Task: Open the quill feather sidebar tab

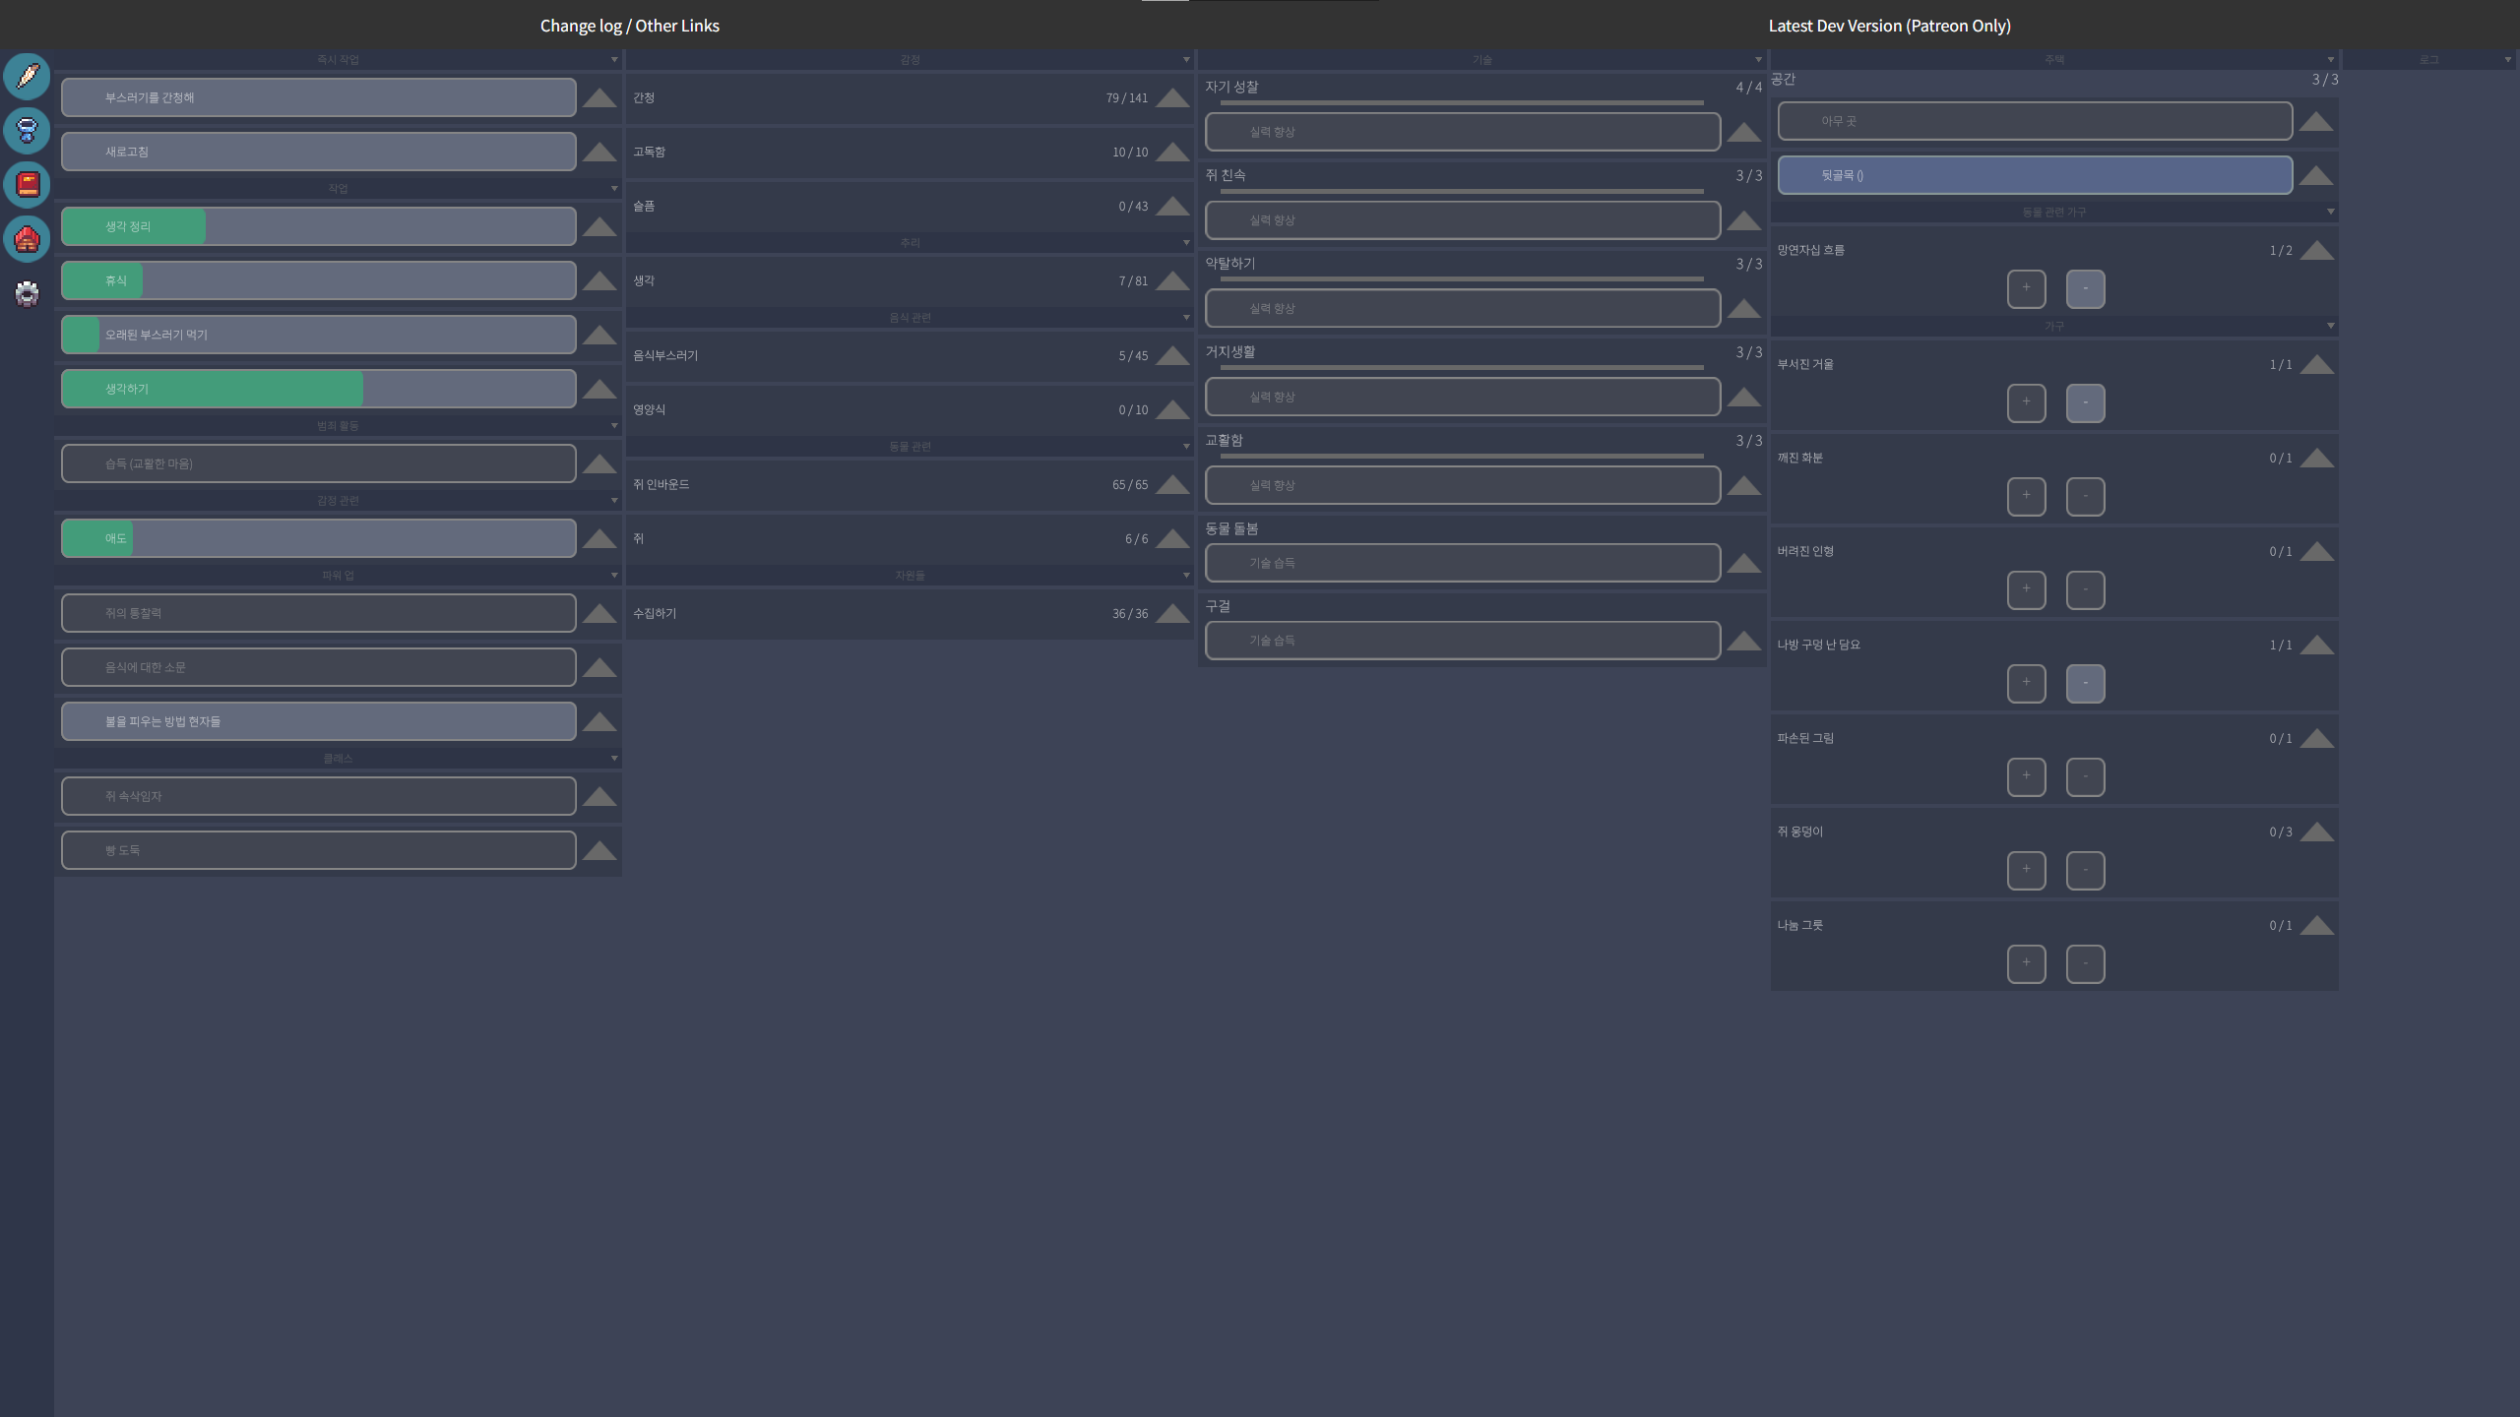Action: coord(28,76)
